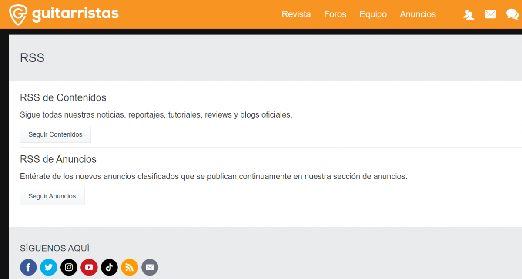
Task: Open the Foros menu item
Action: coord(335,14)
